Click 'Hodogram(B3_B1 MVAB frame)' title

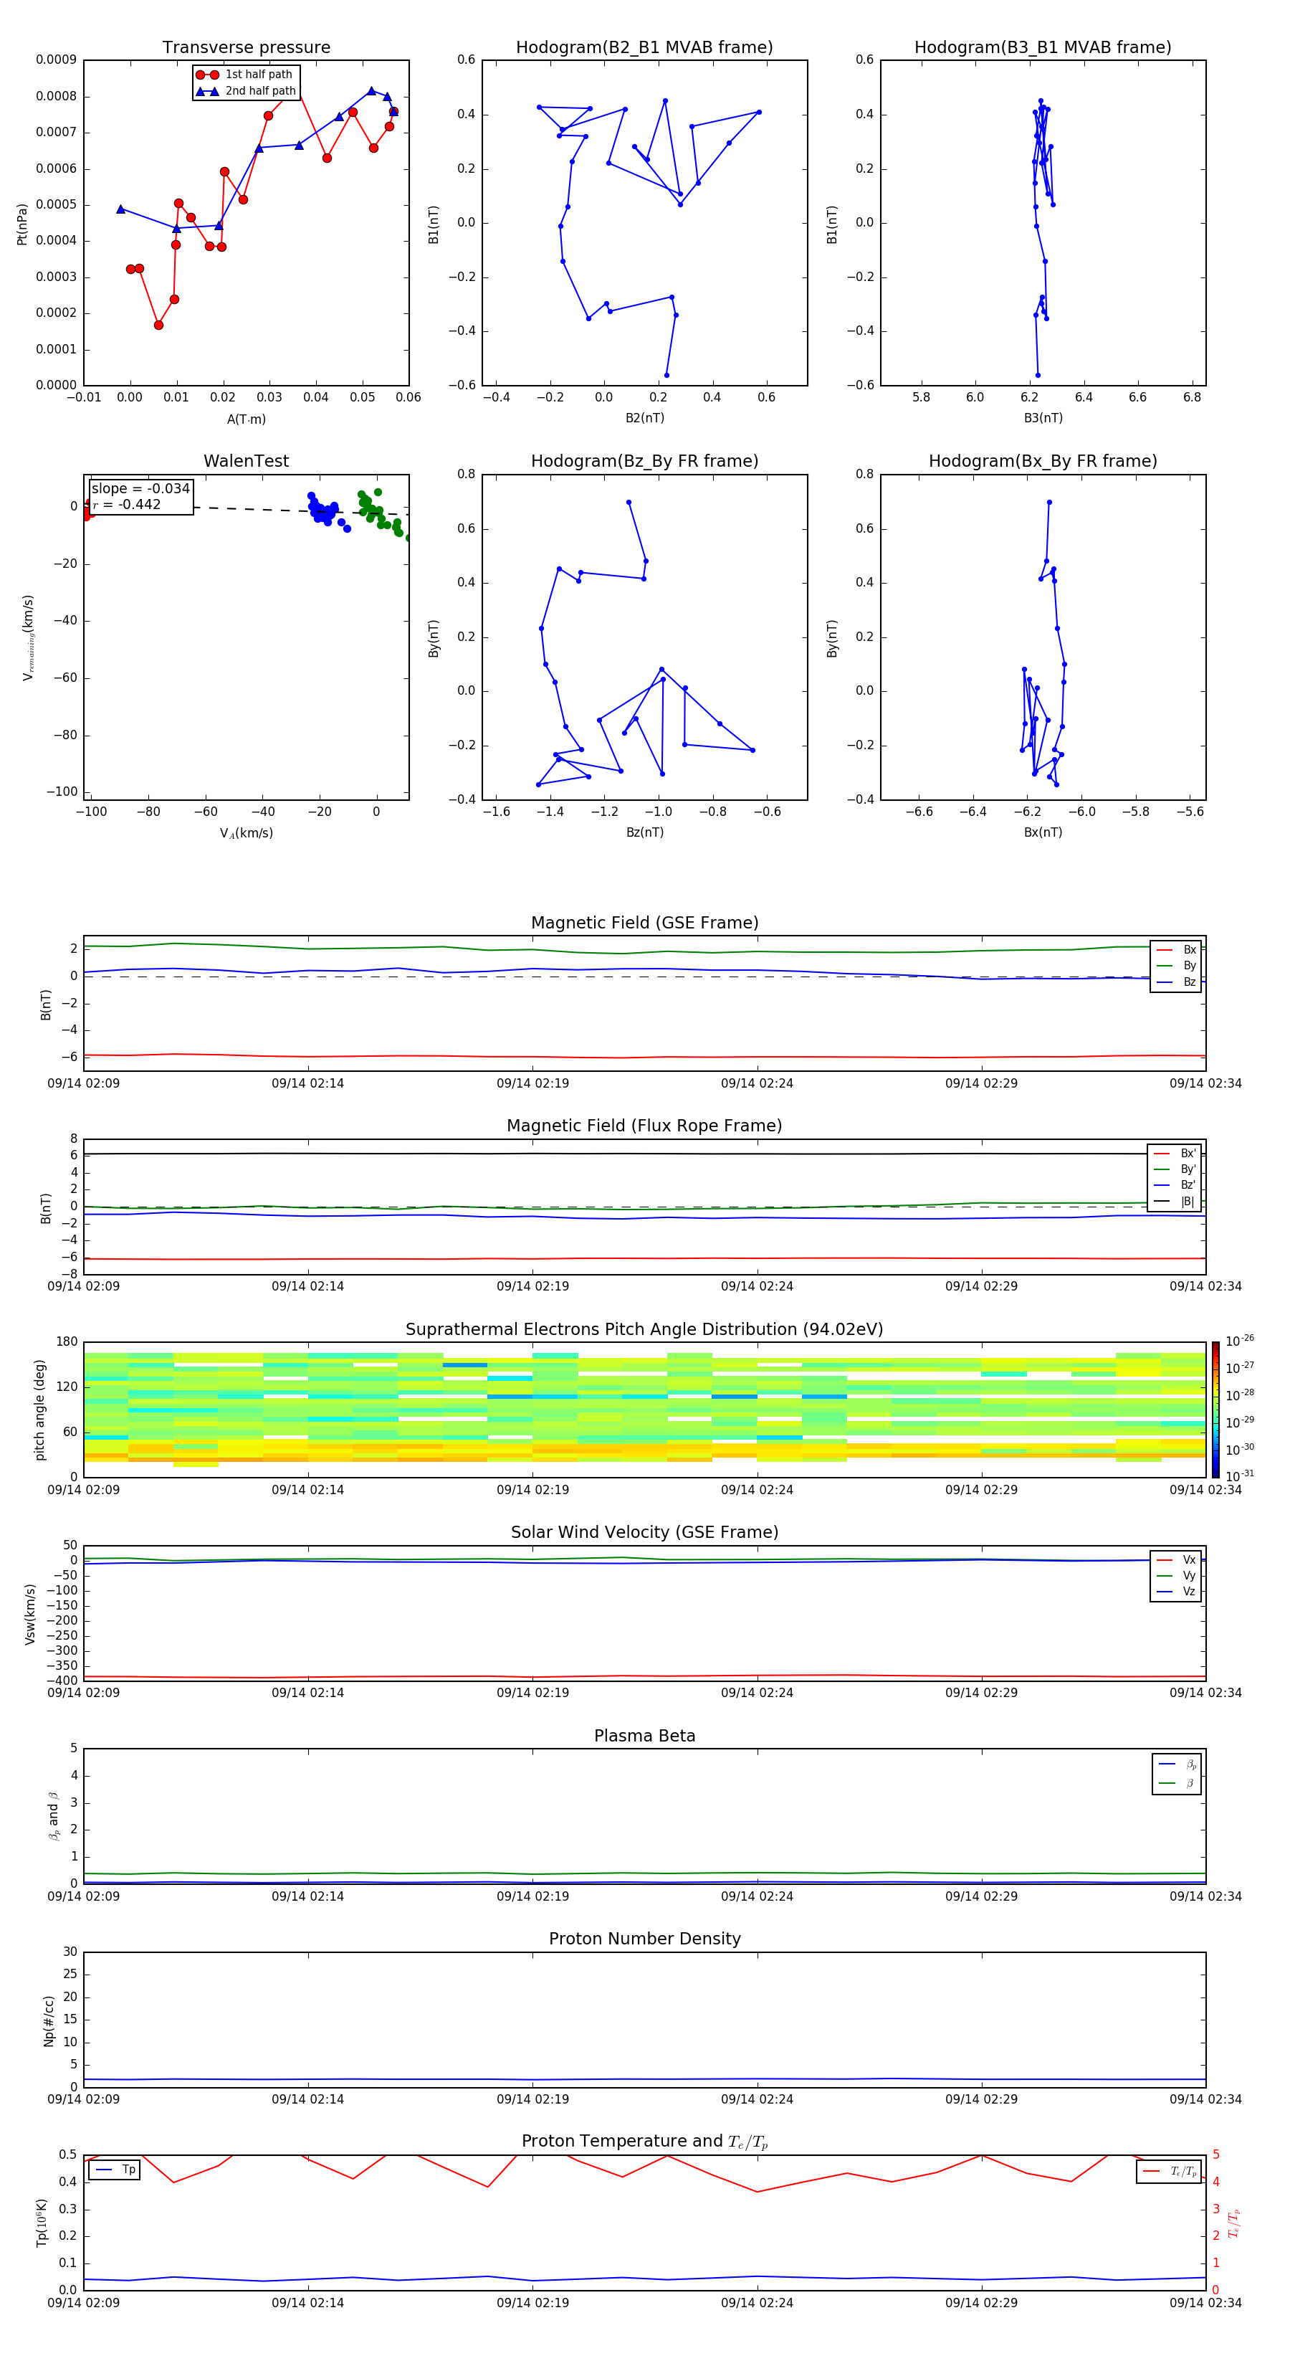(1043, 48)
